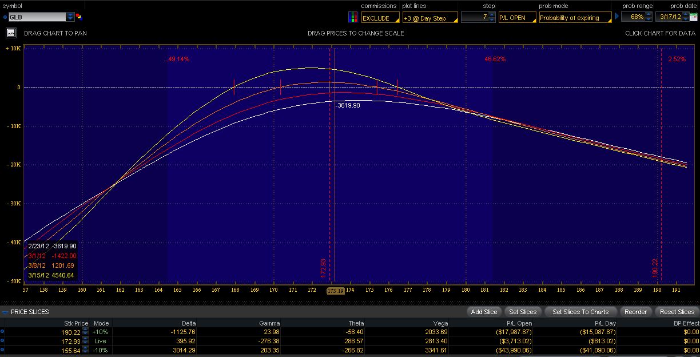Screen dimensions: 700x357
Task: Click the 3/15/12 legend entry
Action: click(x=52, y=275)
